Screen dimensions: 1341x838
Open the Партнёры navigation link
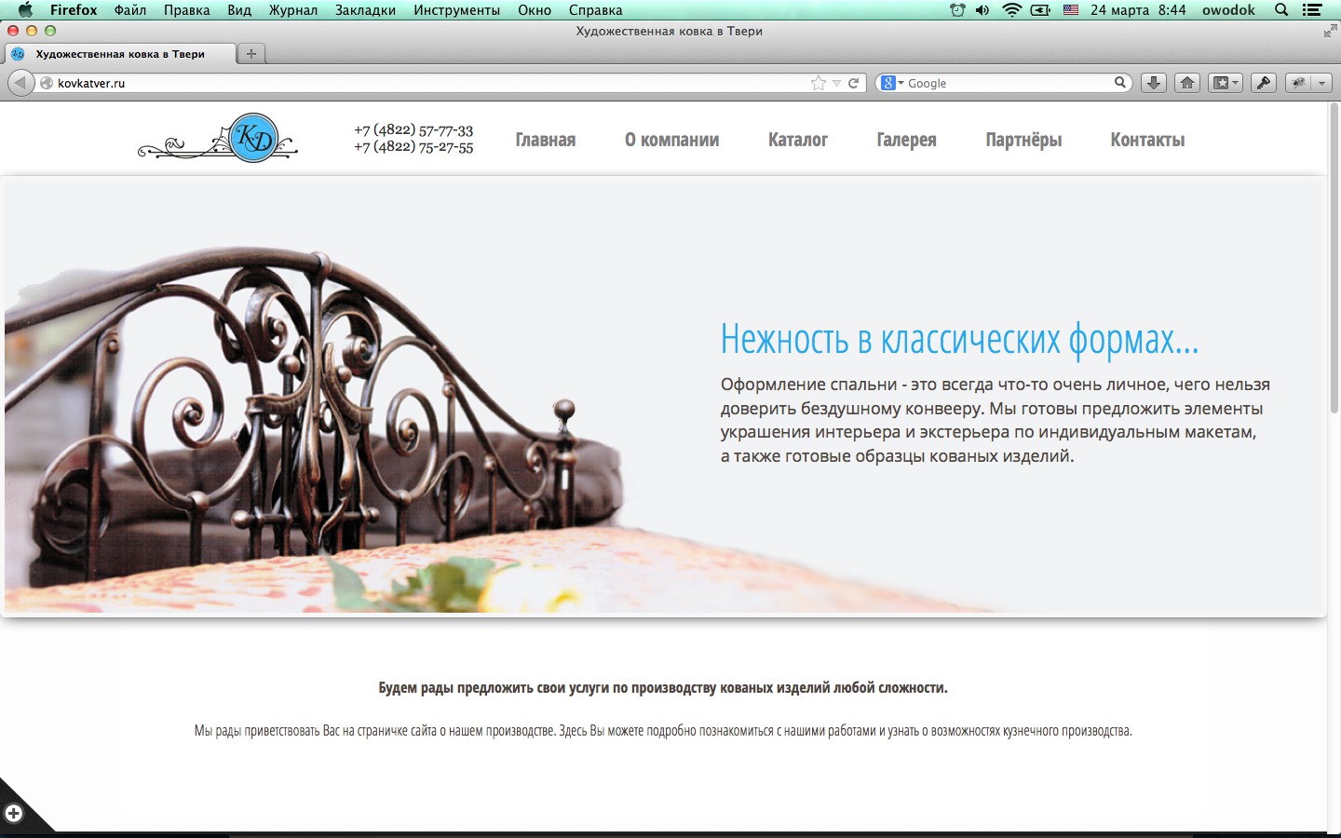pos(1023,140)
